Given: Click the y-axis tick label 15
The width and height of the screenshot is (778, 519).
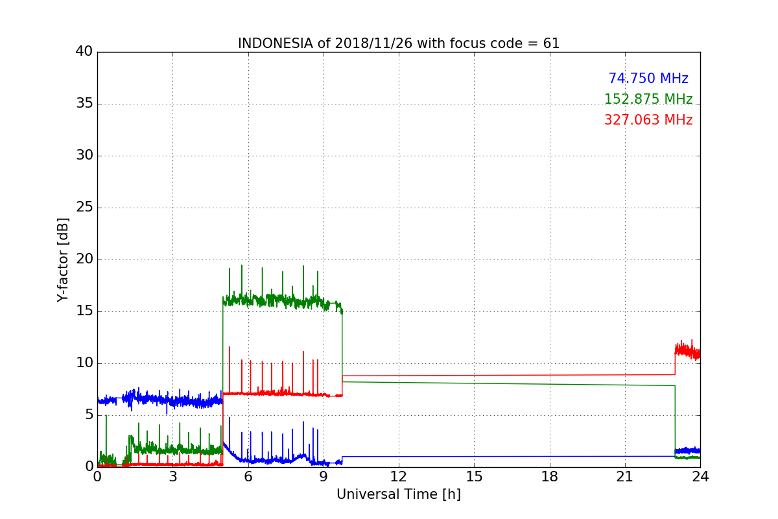Looking at the screenshot, I should pos(84,311).
